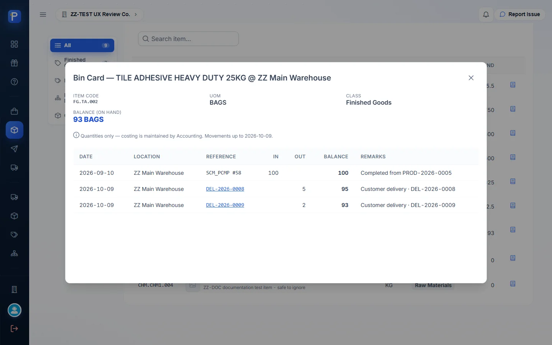The height and width of the screenshot is (345, 552).
Task: Expand the ZZ-TEST UX Review Co. selector
Action: (x=100, y=15)
